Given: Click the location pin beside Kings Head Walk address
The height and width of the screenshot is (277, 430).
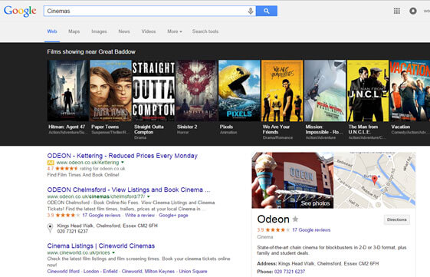Looking at the screenshot, I should 50,228.
